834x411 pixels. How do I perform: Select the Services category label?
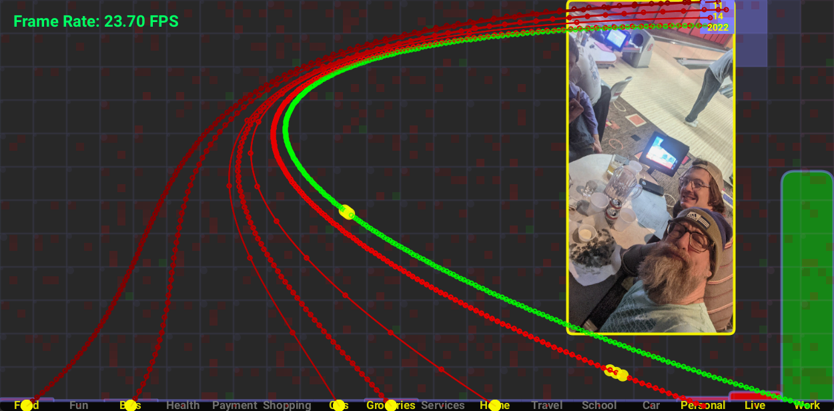tap(443, 405)
